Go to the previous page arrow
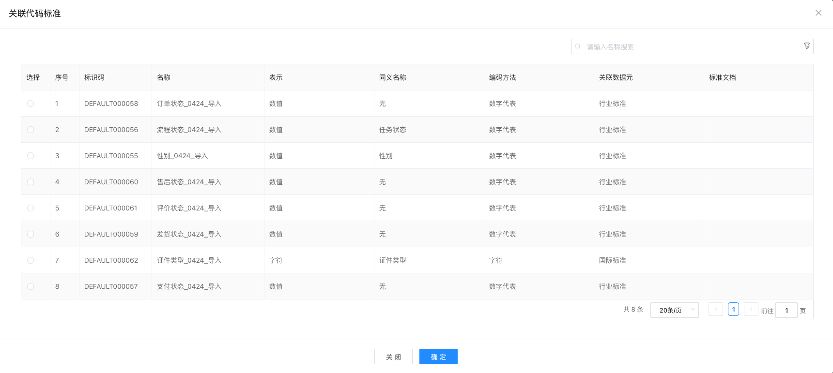Viewport: 833px width, 373px height. [x=715, y=309]
